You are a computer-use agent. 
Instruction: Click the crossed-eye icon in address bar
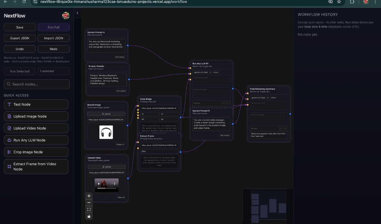330,2
